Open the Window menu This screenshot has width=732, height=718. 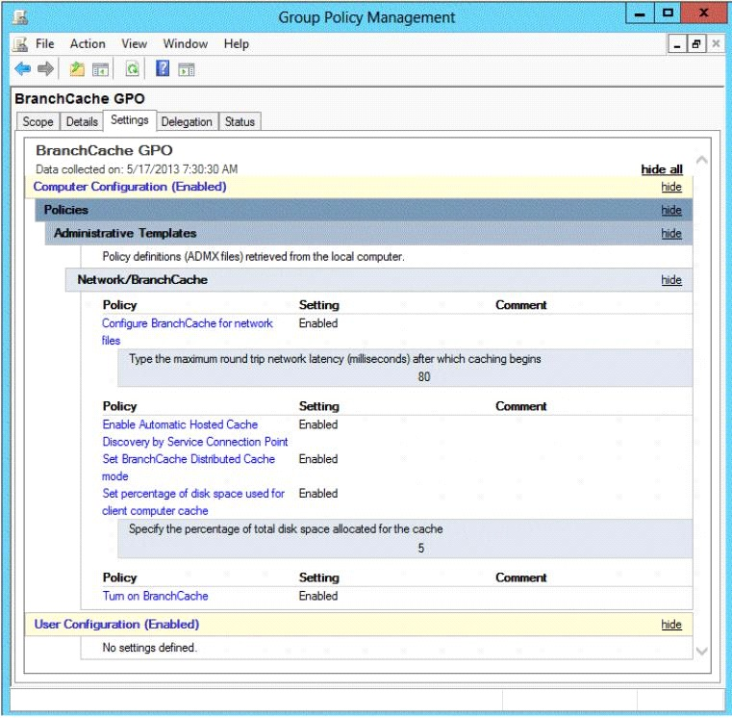tap(186, 44)
